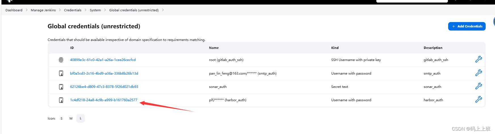Screen dimensions: 495x134
Task: Click credential icon beside 1c4df218 ID
Action: (61, 100)
